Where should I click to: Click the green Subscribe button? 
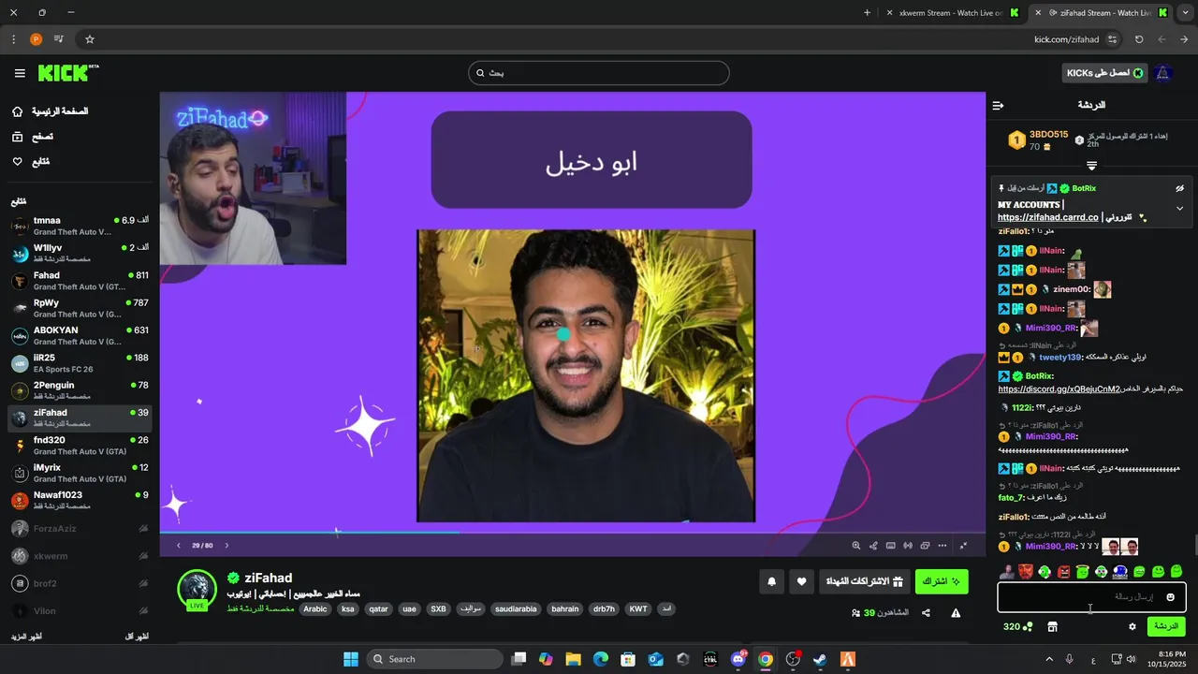(942, 581)
